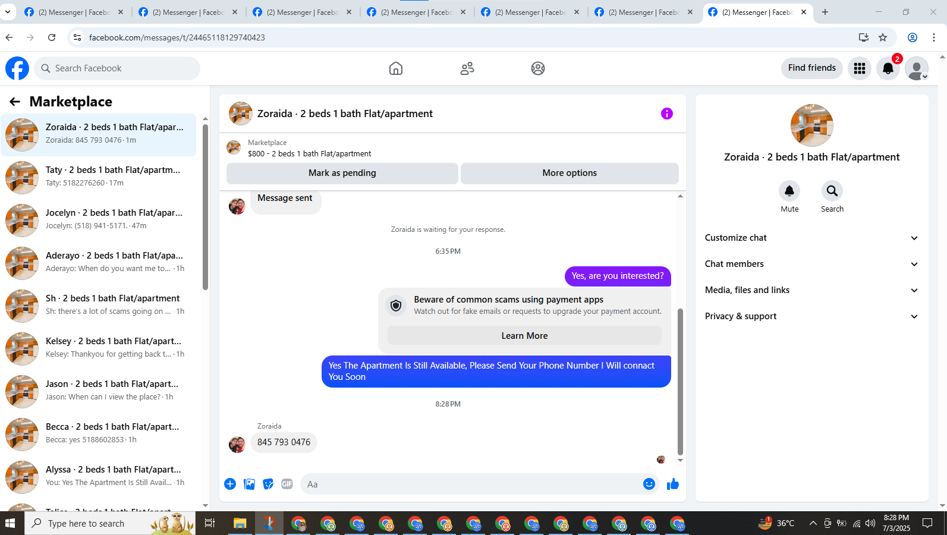Bookmark page with star icon
The height and width of the screenshot is (535, 947).
(x=883, y=37)
